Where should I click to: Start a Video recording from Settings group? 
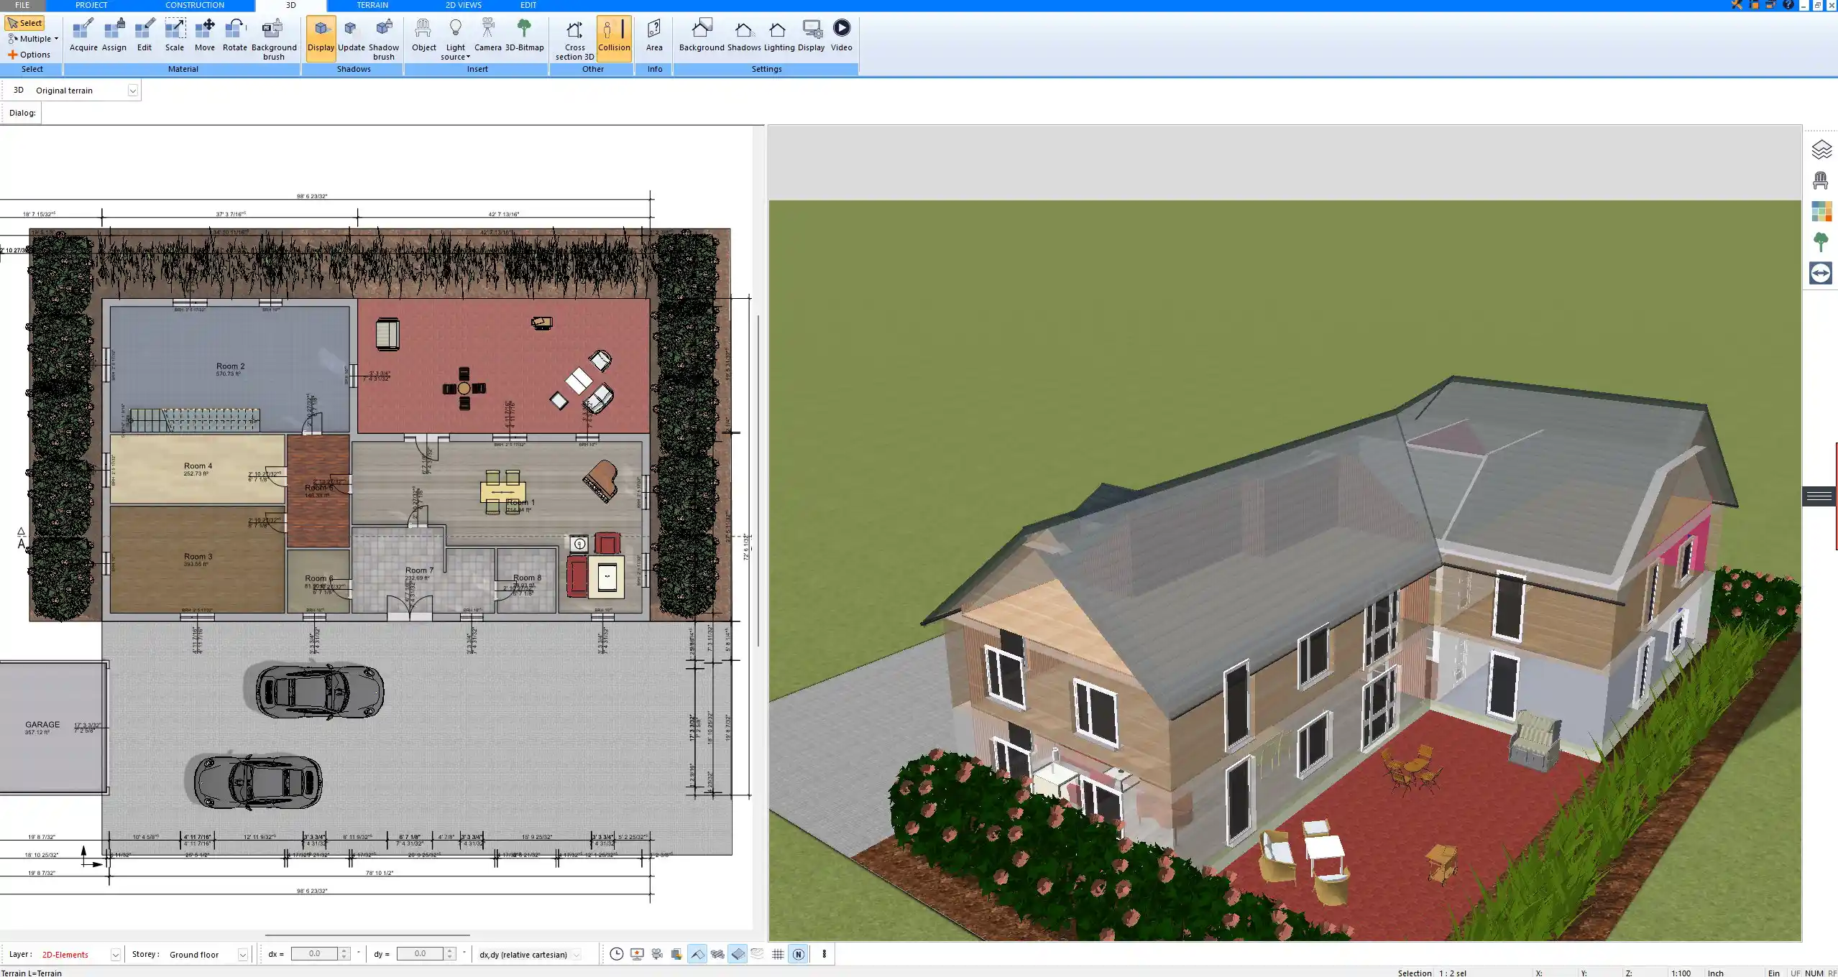click(x=840, y=34)
